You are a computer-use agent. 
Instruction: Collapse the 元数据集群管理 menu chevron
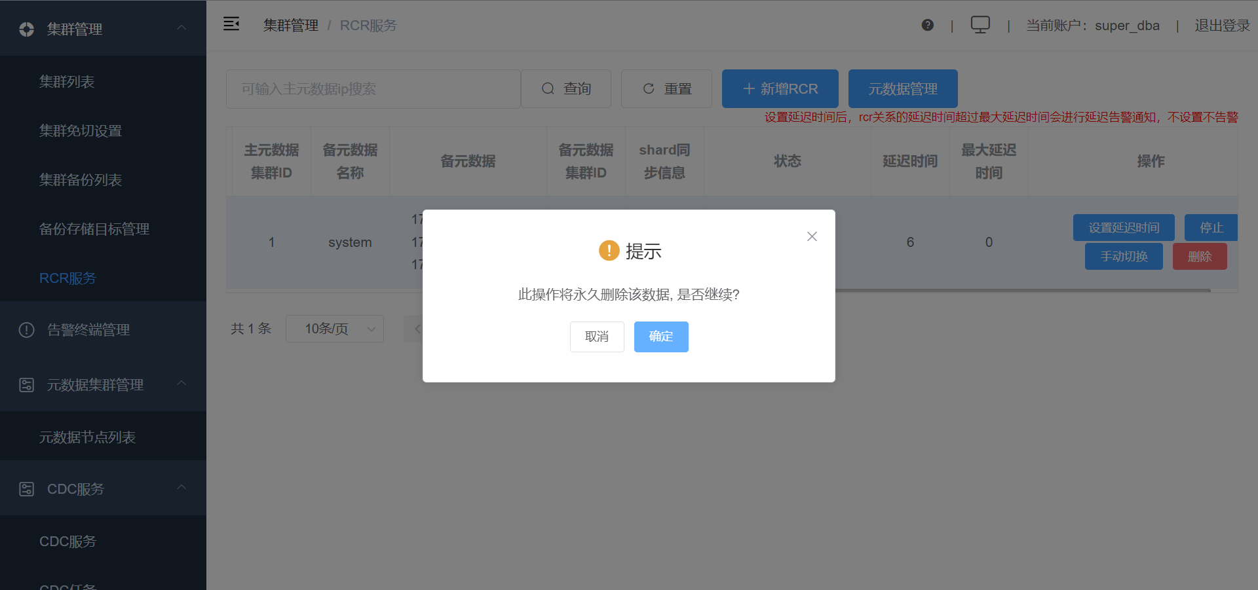point(181,383)
